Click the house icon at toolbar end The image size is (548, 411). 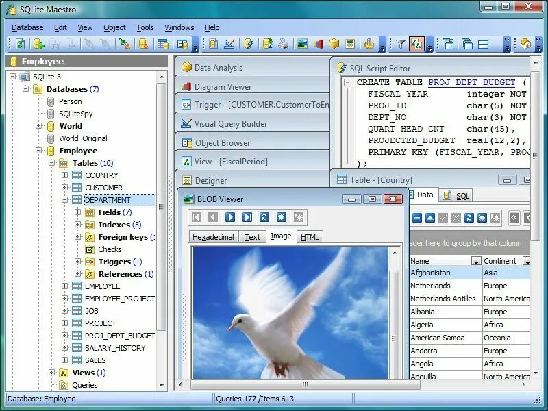click(525, 44)
